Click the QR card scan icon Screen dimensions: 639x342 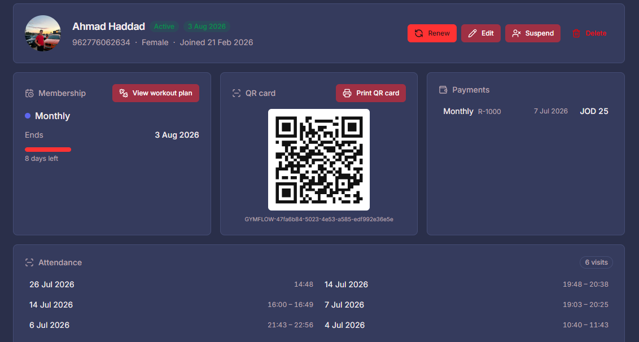click(x=237, y=93)
